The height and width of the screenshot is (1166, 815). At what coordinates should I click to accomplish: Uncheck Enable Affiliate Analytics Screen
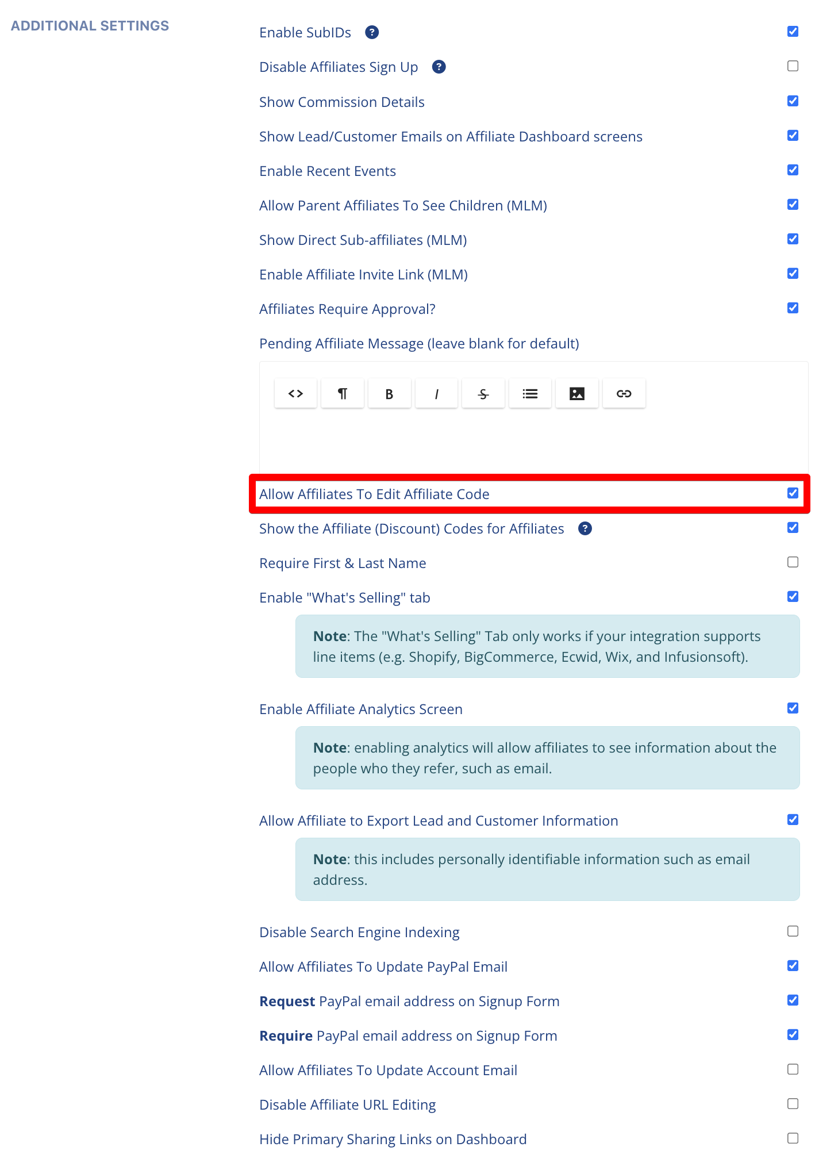click(793, 708)
